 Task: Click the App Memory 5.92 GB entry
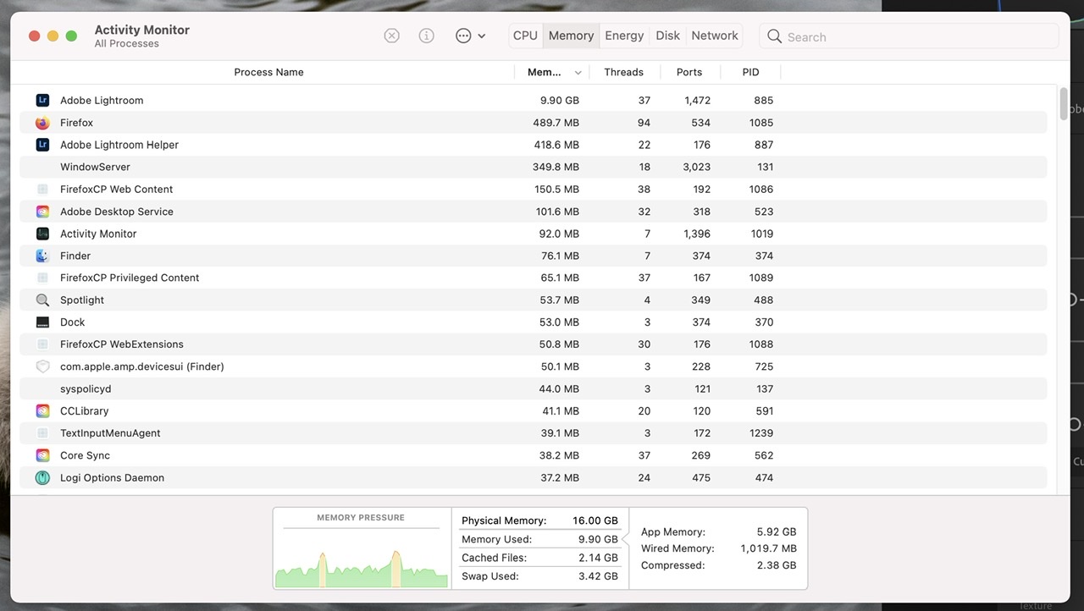718,531
